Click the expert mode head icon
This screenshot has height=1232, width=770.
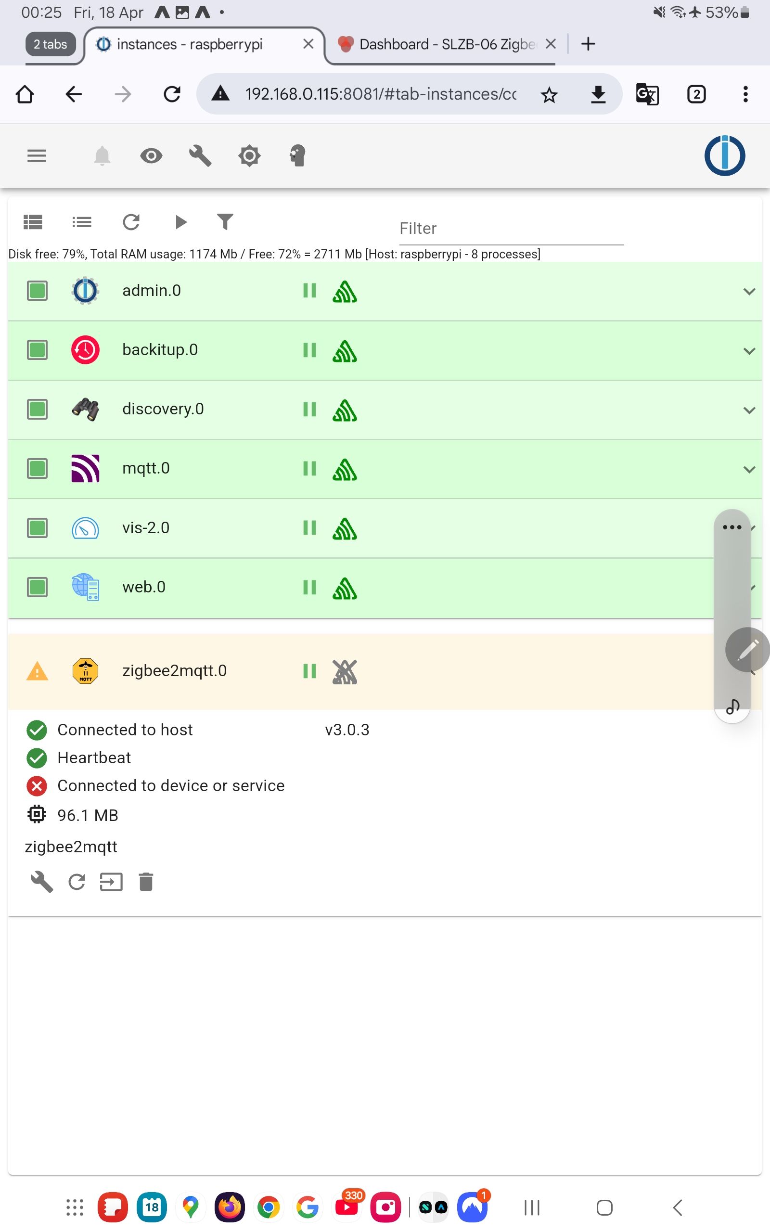[x=297, y=155]
